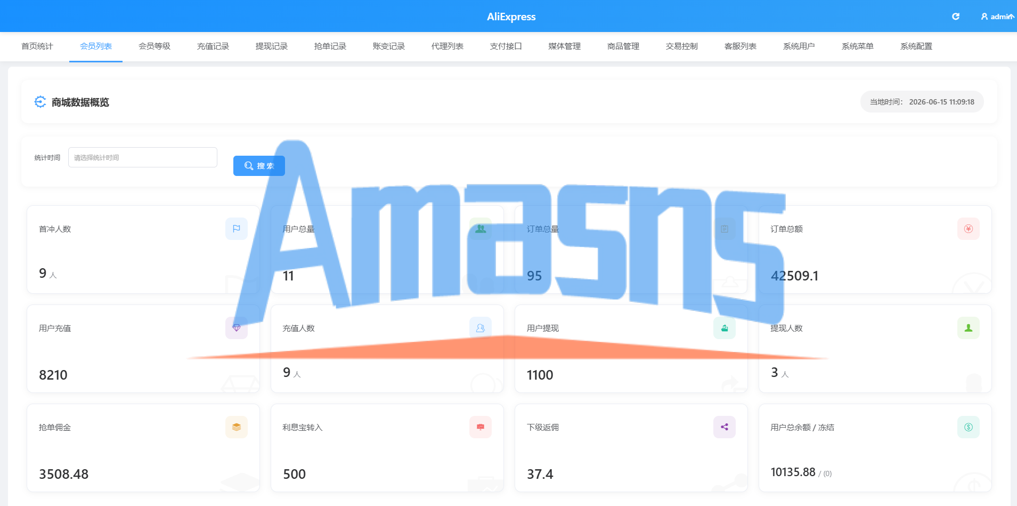Click the 搜索 search button

pos(259,166)
